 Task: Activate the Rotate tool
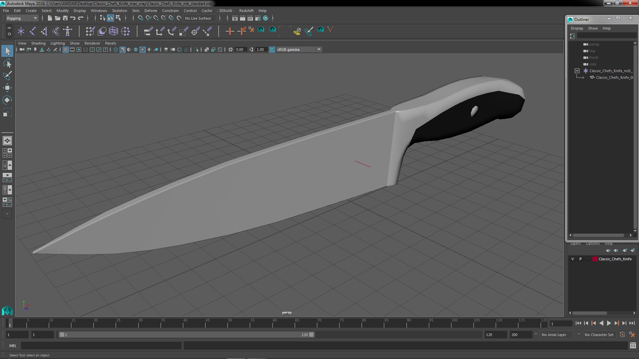click(x=7, y=100)
